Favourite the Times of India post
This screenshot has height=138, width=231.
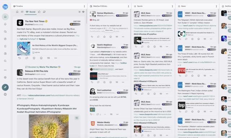(x=192, y=76)
